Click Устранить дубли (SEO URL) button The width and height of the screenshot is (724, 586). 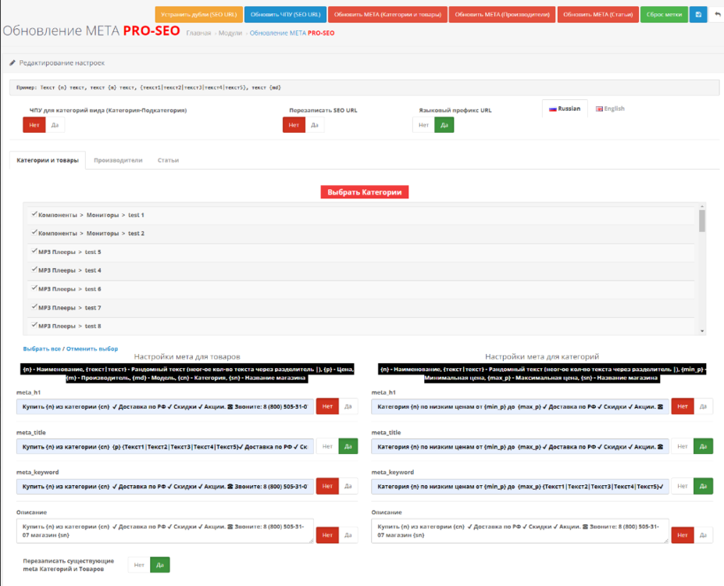point(198,15)
